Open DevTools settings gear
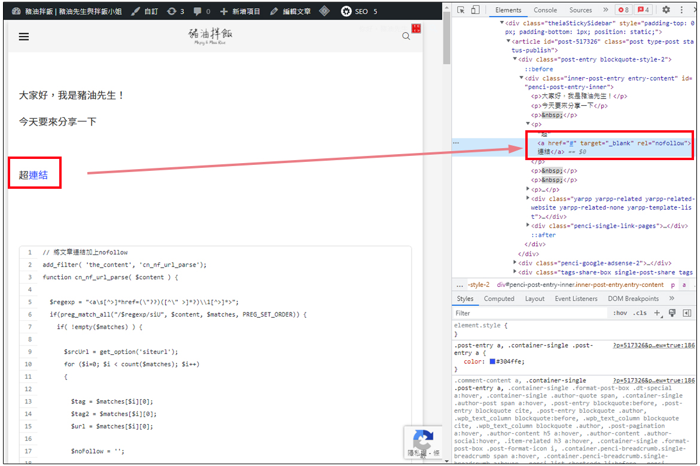The width and height of the screenshot is (700, 466). tap(666, 10)
